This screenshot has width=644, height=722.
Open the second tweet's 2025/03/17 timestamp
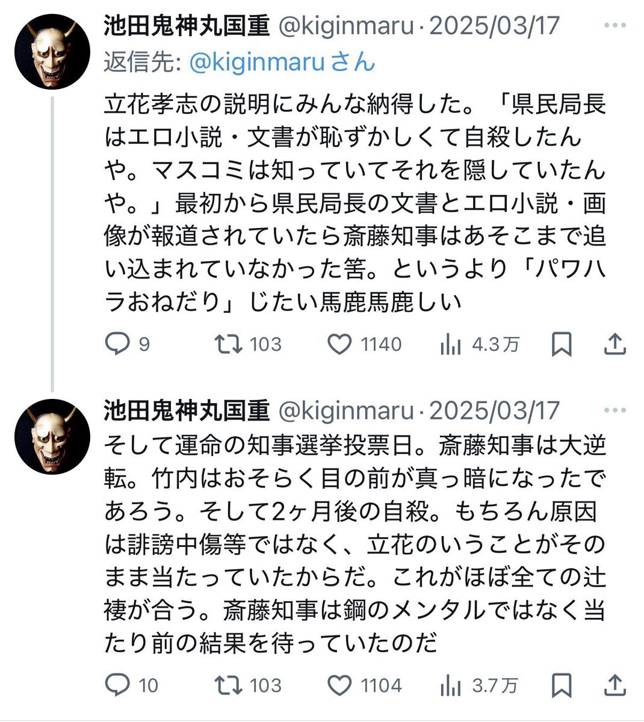click(x=494, y=411)
